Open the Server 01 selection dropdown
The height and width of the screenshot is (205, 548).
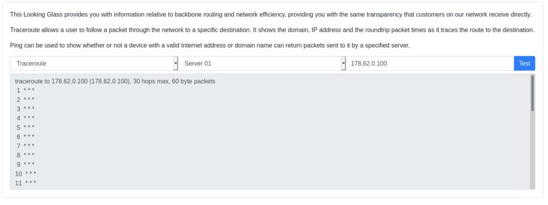click(x=262, y=64)
